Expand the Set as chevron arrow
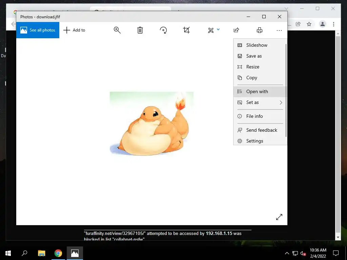The height and width of the screenshot is (260, 347). point(281,102)
